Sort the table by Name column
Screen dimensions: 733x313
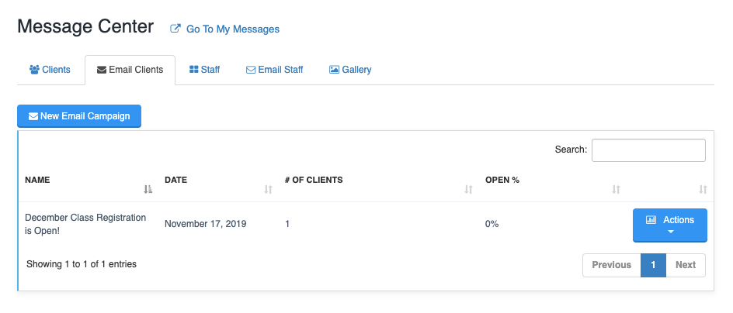(x=148, y=189)
